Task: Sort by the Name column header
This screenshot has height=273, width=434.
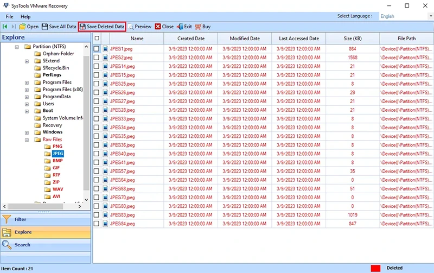Action: click(137, 39)
